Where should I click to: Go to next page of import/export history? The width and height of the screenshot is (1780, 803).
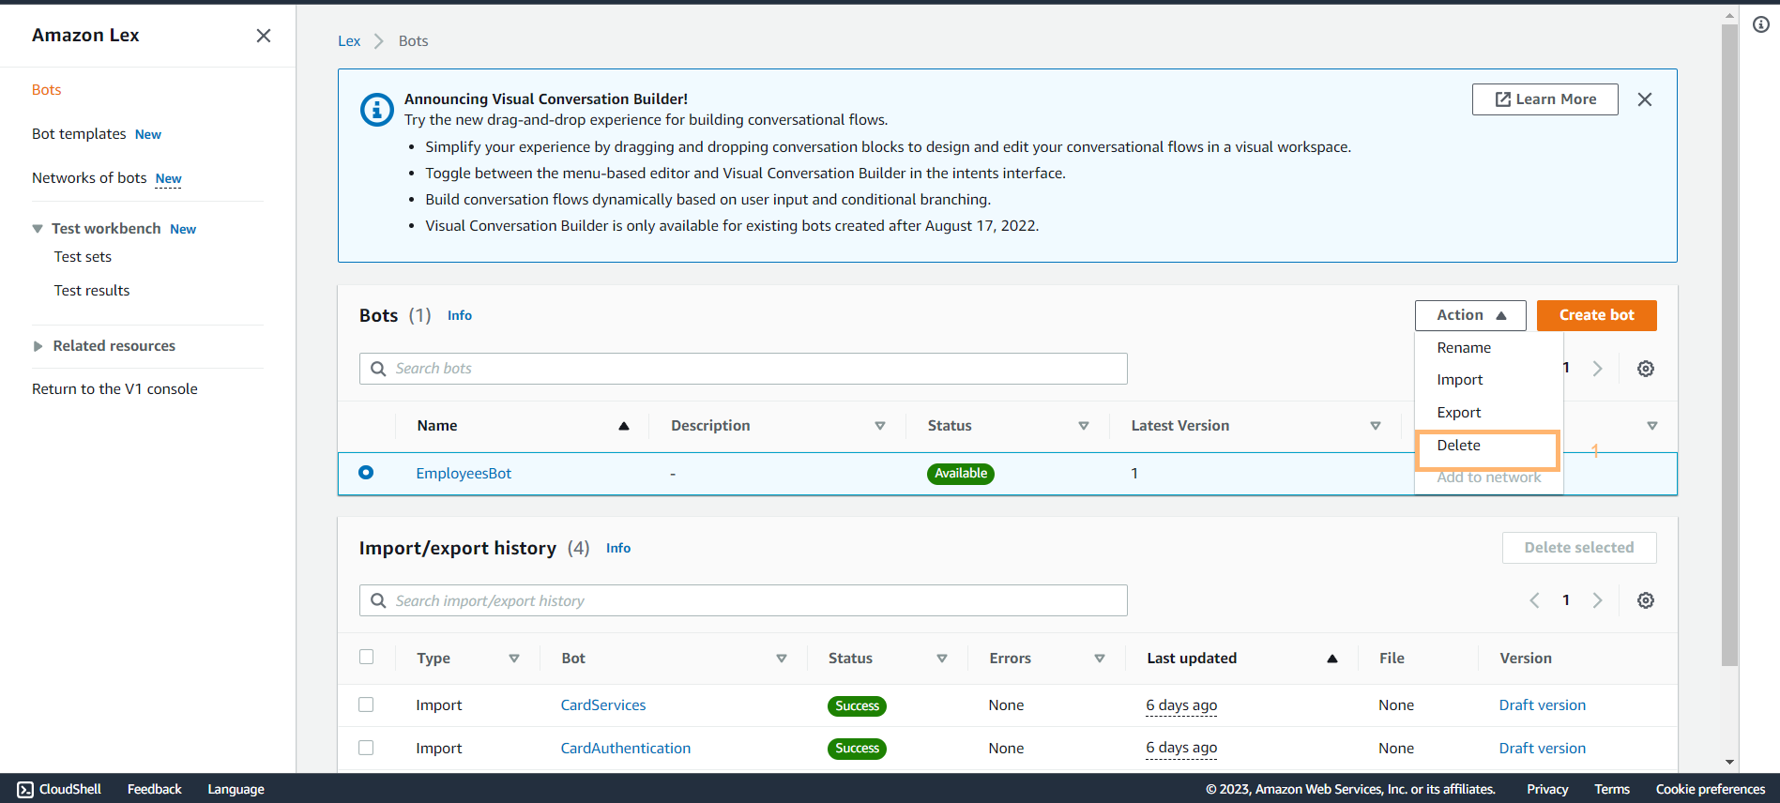1597,600
